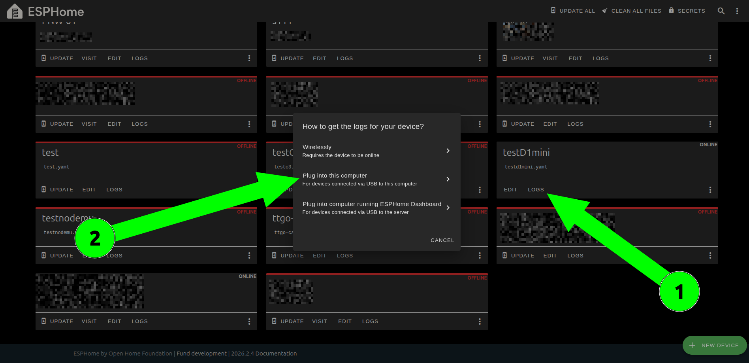The width and height of the screenshot is (749, 363).
Task: Click Clean All Files broom icon
Action: 605,11
